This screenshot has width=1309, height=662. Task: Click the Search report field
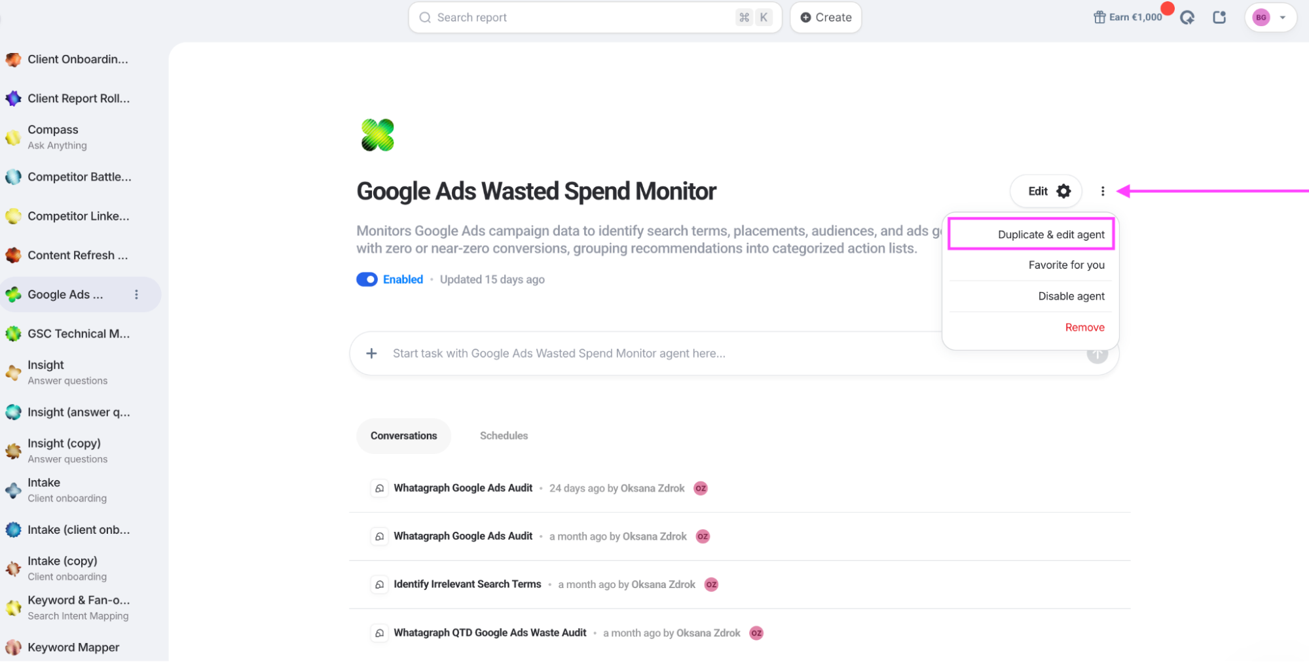(595, 18)
